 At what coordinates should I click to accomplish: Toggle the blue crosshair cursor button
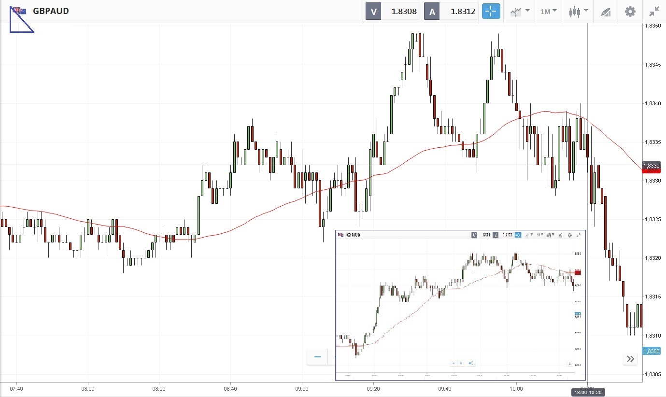491,11
